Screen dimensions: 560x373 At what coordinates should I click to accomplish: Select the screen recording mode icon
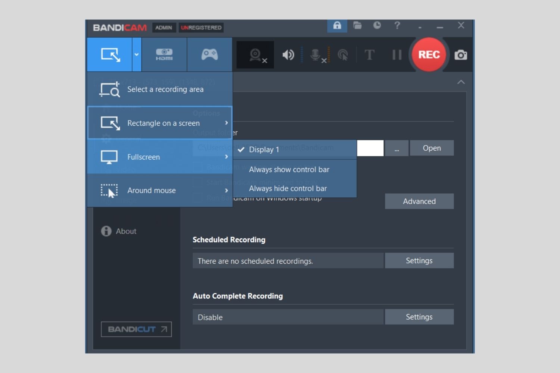click(x=110, y=54)
